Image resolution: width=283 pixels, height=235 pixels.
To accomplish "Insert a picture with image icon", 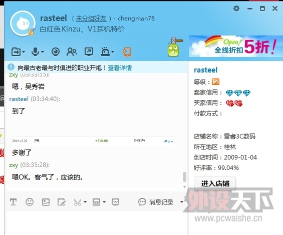I will [x=46, y=202].
